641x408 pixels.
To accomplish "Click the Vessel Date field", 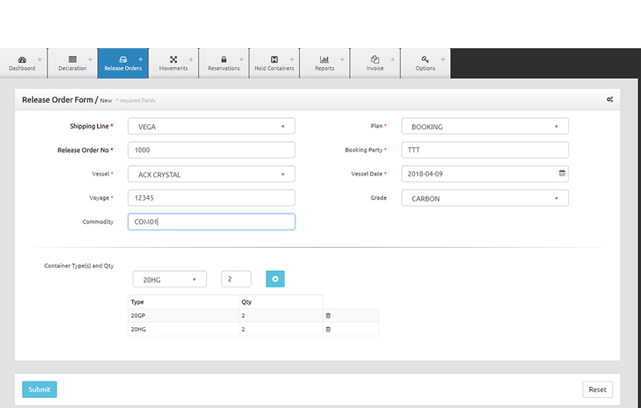I will coord(485,174).
